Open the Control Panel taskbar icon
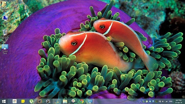 click(x=90, y=101)
